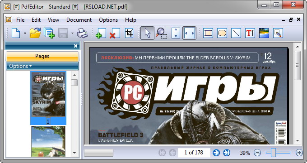
Task: Switch to fit page width view
Action: 189,33
